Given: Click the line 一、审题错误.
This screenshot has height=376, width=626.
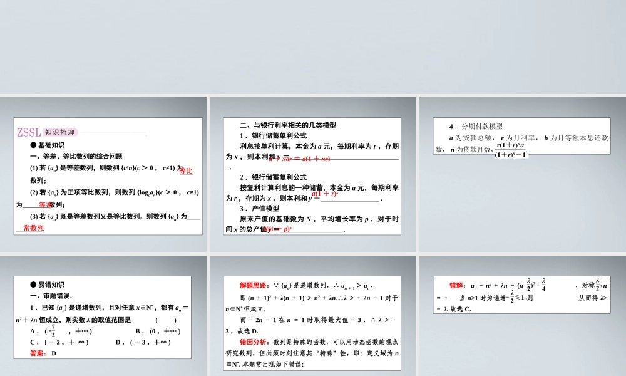Looking at the screenshot, I should pyautogui.click(x=51, y=296).
